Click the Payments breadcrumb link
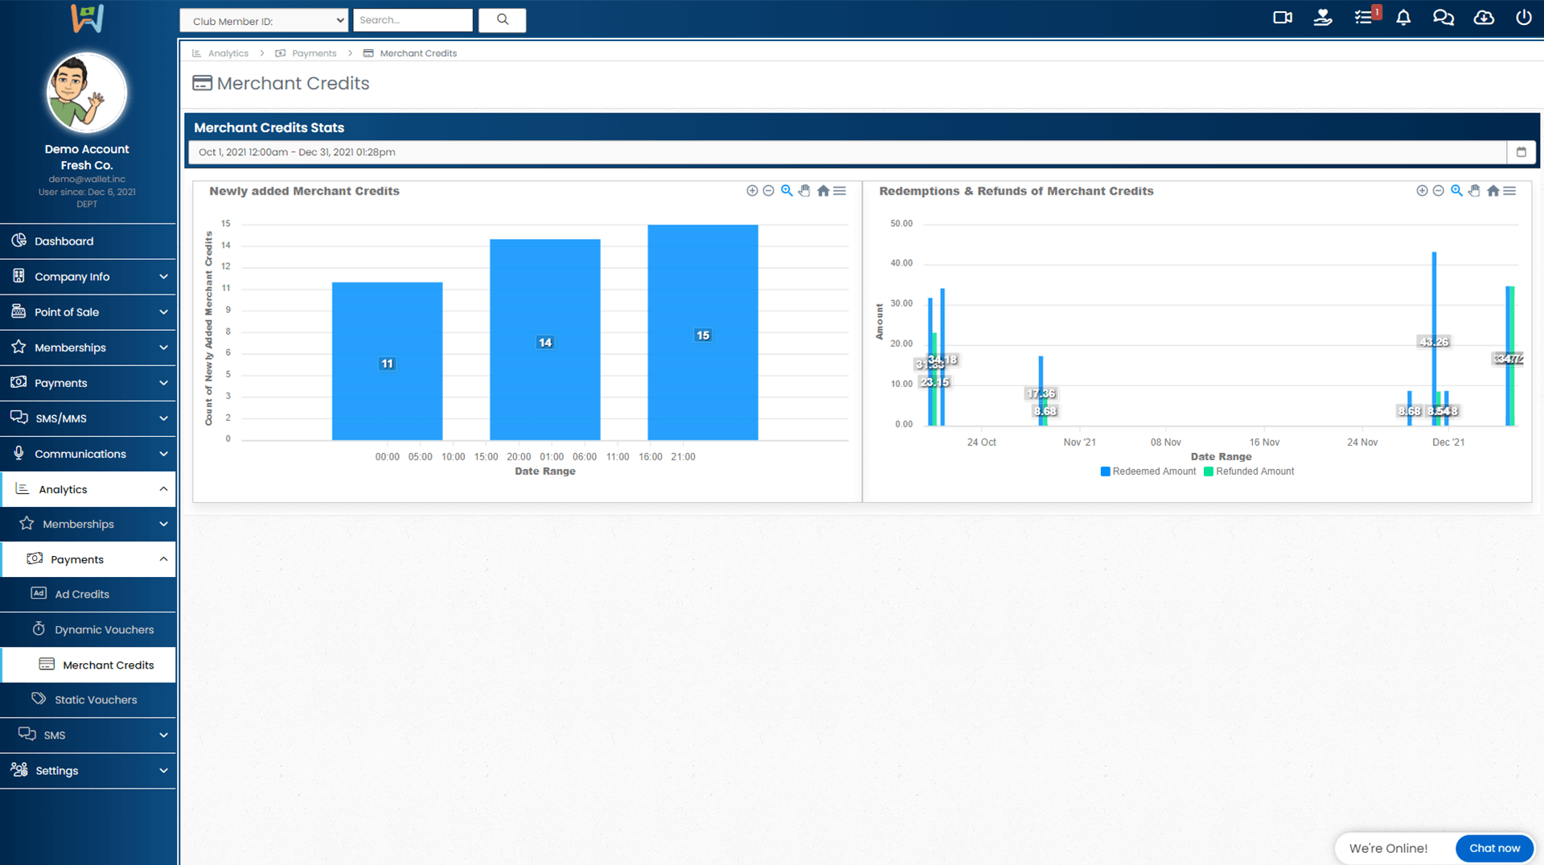The height and width of the screenshot is (865, 1544). click(314, 53)
